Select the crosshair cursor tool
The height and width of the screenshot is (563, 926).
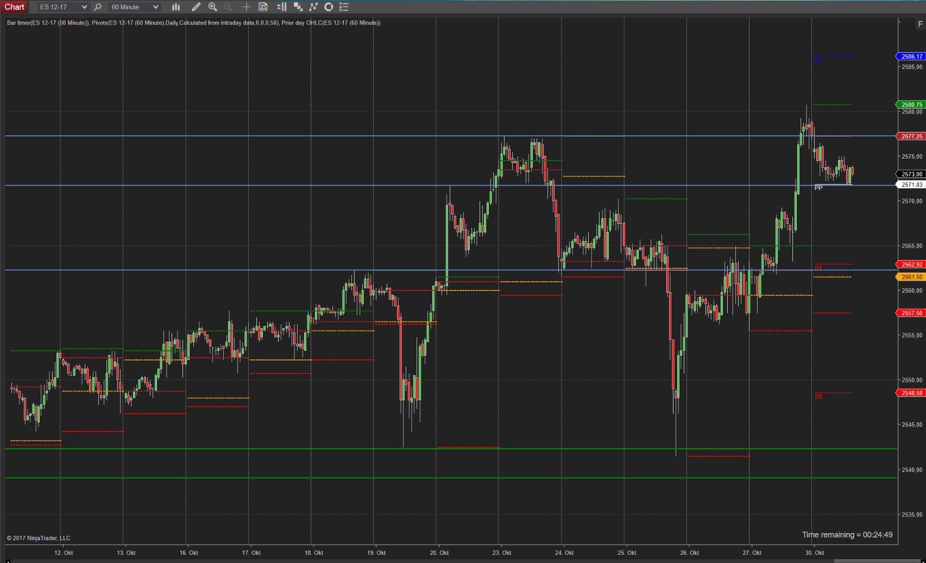tap(246, 7)
